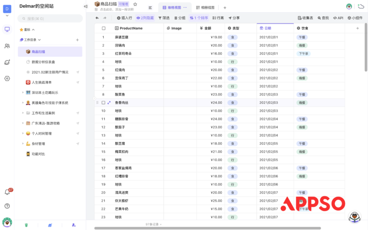The height and width of the screenshot is (230, 368).
Task: Add a new node with the plus beside 工作目录
Action: pos(77,40)
